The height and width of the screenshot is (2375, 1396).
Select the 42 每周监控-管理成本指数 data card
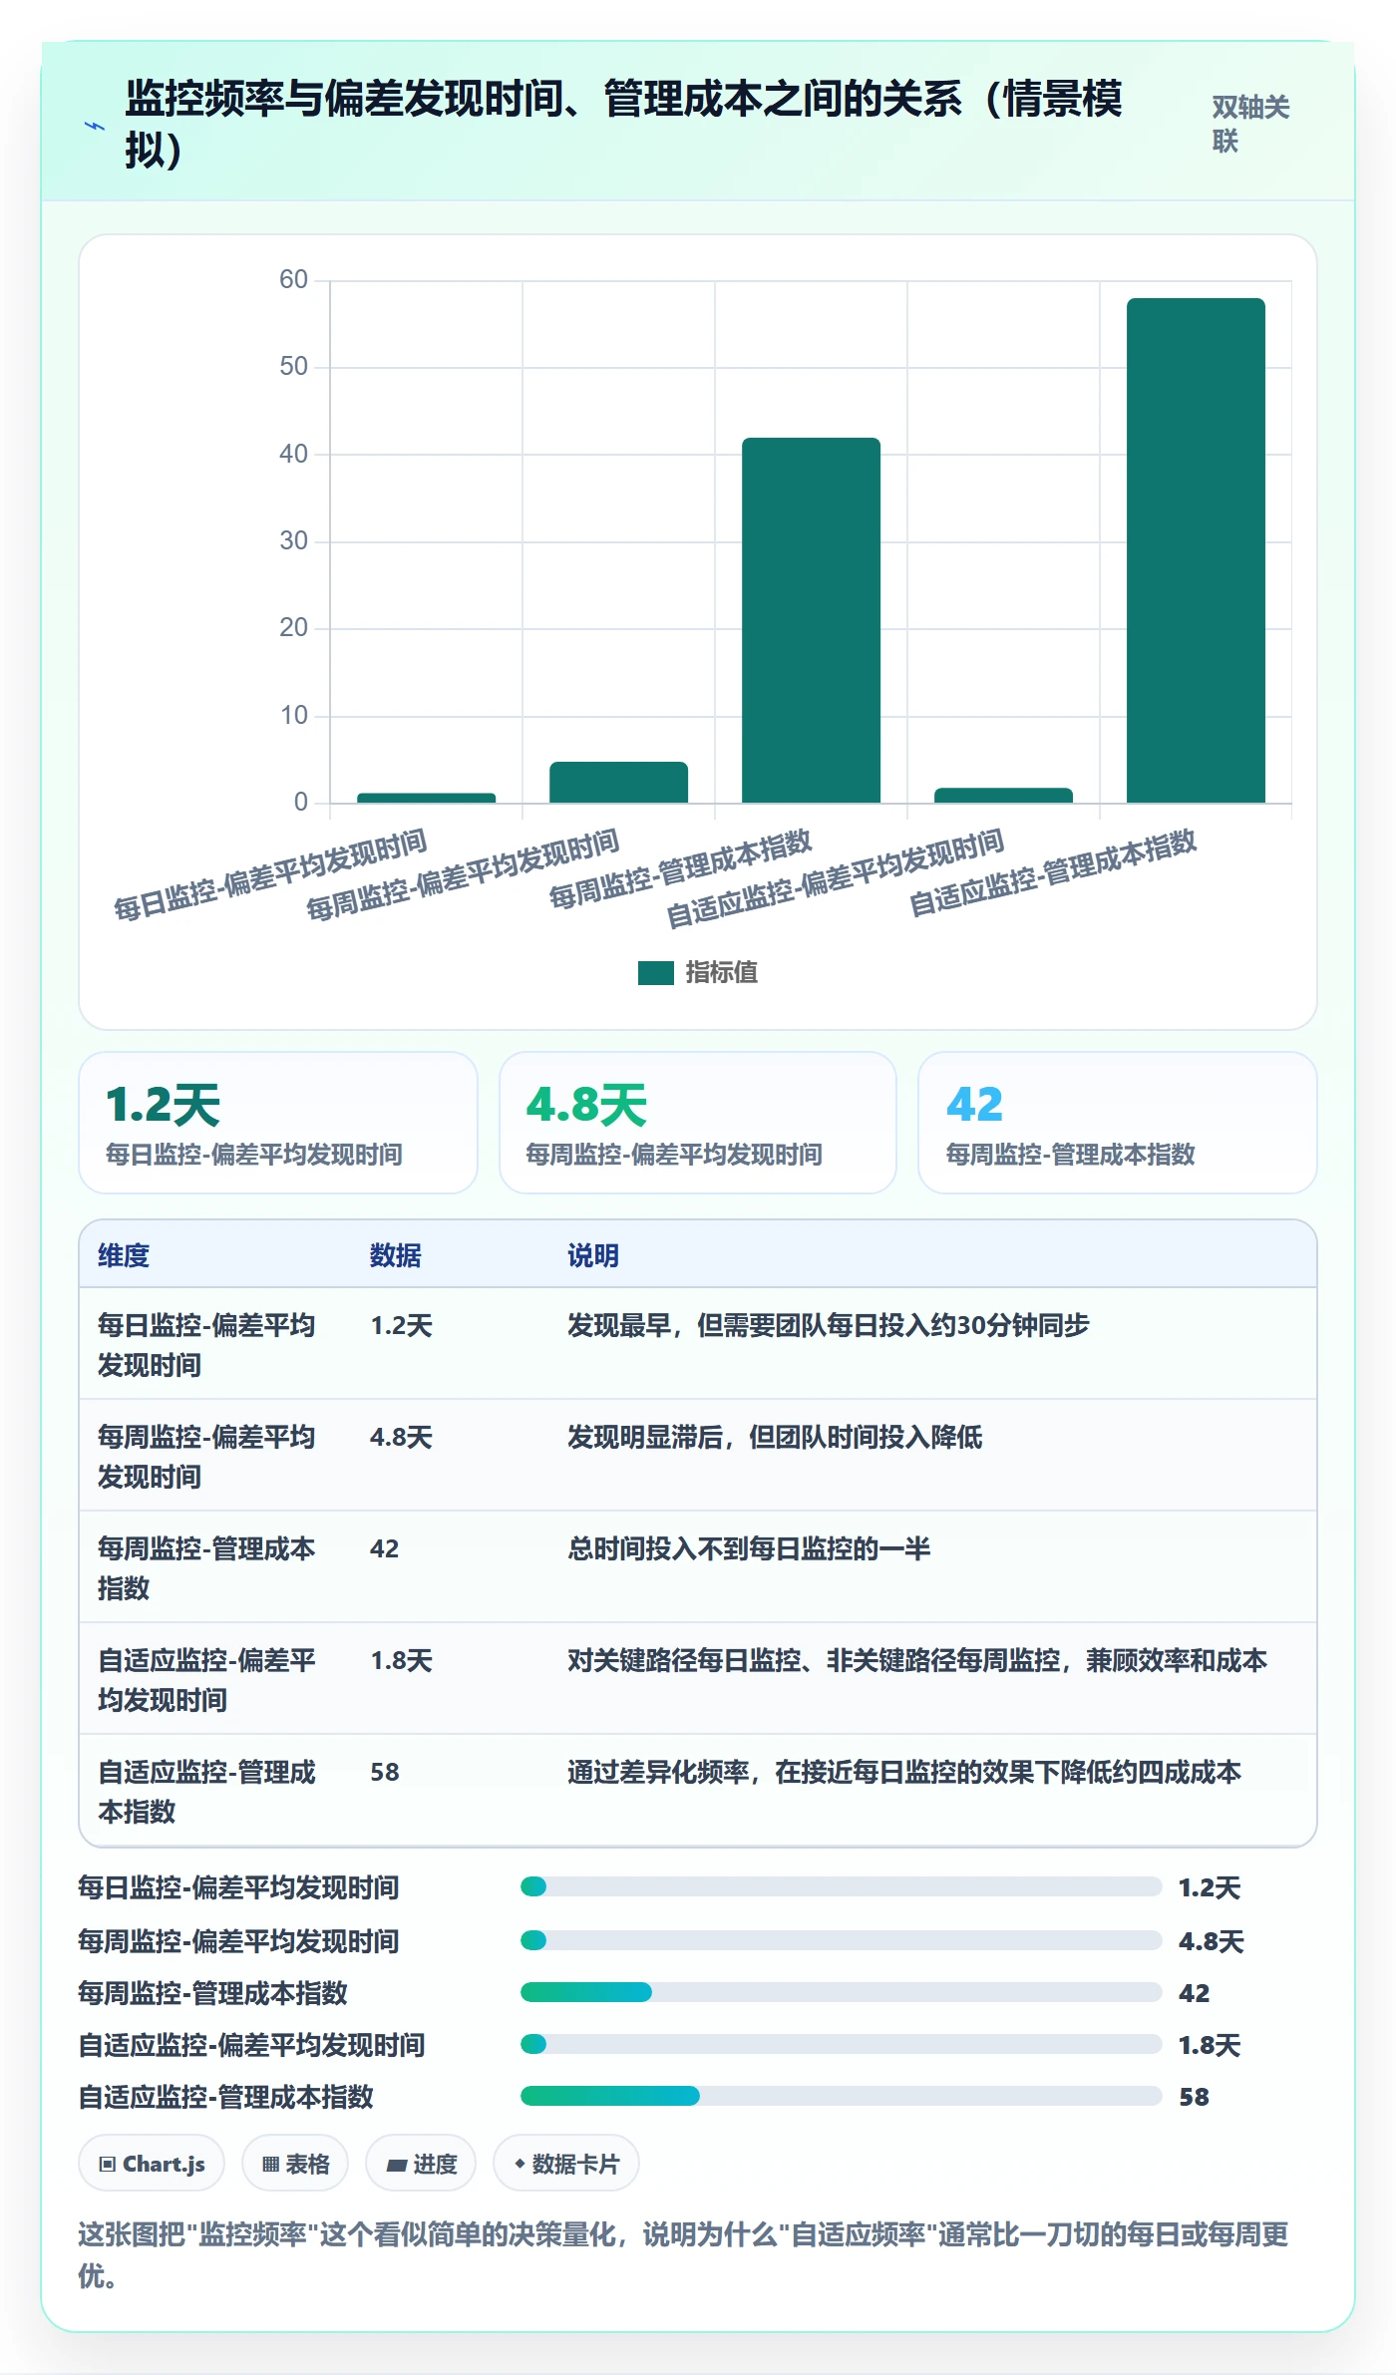1118,1123
